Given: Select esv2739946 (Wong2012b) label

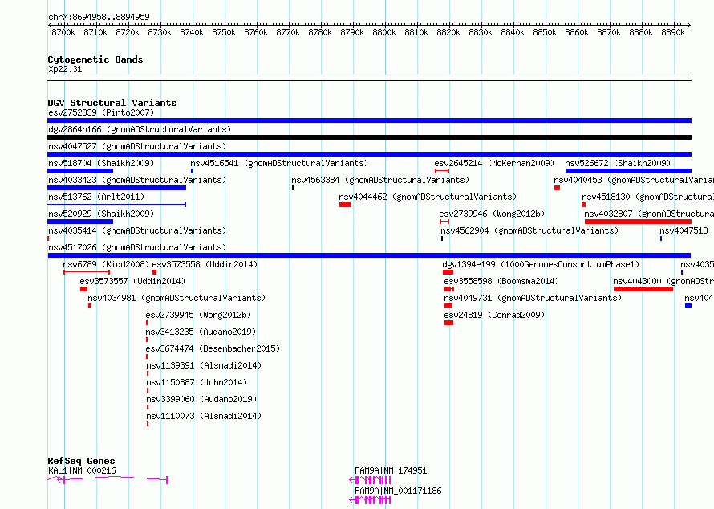Looking at the screenshot, I should [x=492, y=214].
